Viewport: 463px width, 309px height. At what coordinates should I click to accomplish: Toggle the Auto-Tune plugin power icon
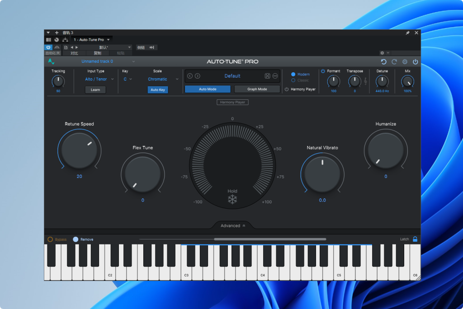[x=416, y=62]
